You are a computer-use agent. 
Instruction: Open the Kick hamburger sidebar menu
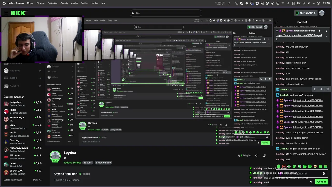(6, 13)
